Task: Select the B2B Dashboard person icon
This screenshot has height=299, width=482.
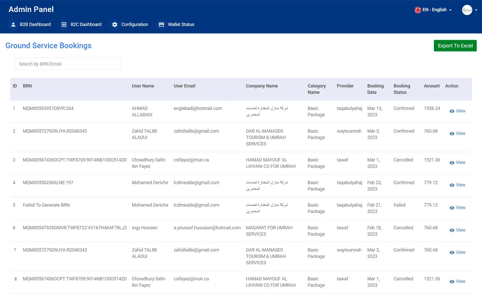Action: [x=13, y=24]
